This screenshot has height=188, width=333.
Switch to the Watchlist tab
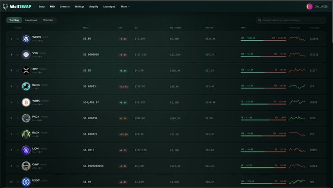pos(48,20)
